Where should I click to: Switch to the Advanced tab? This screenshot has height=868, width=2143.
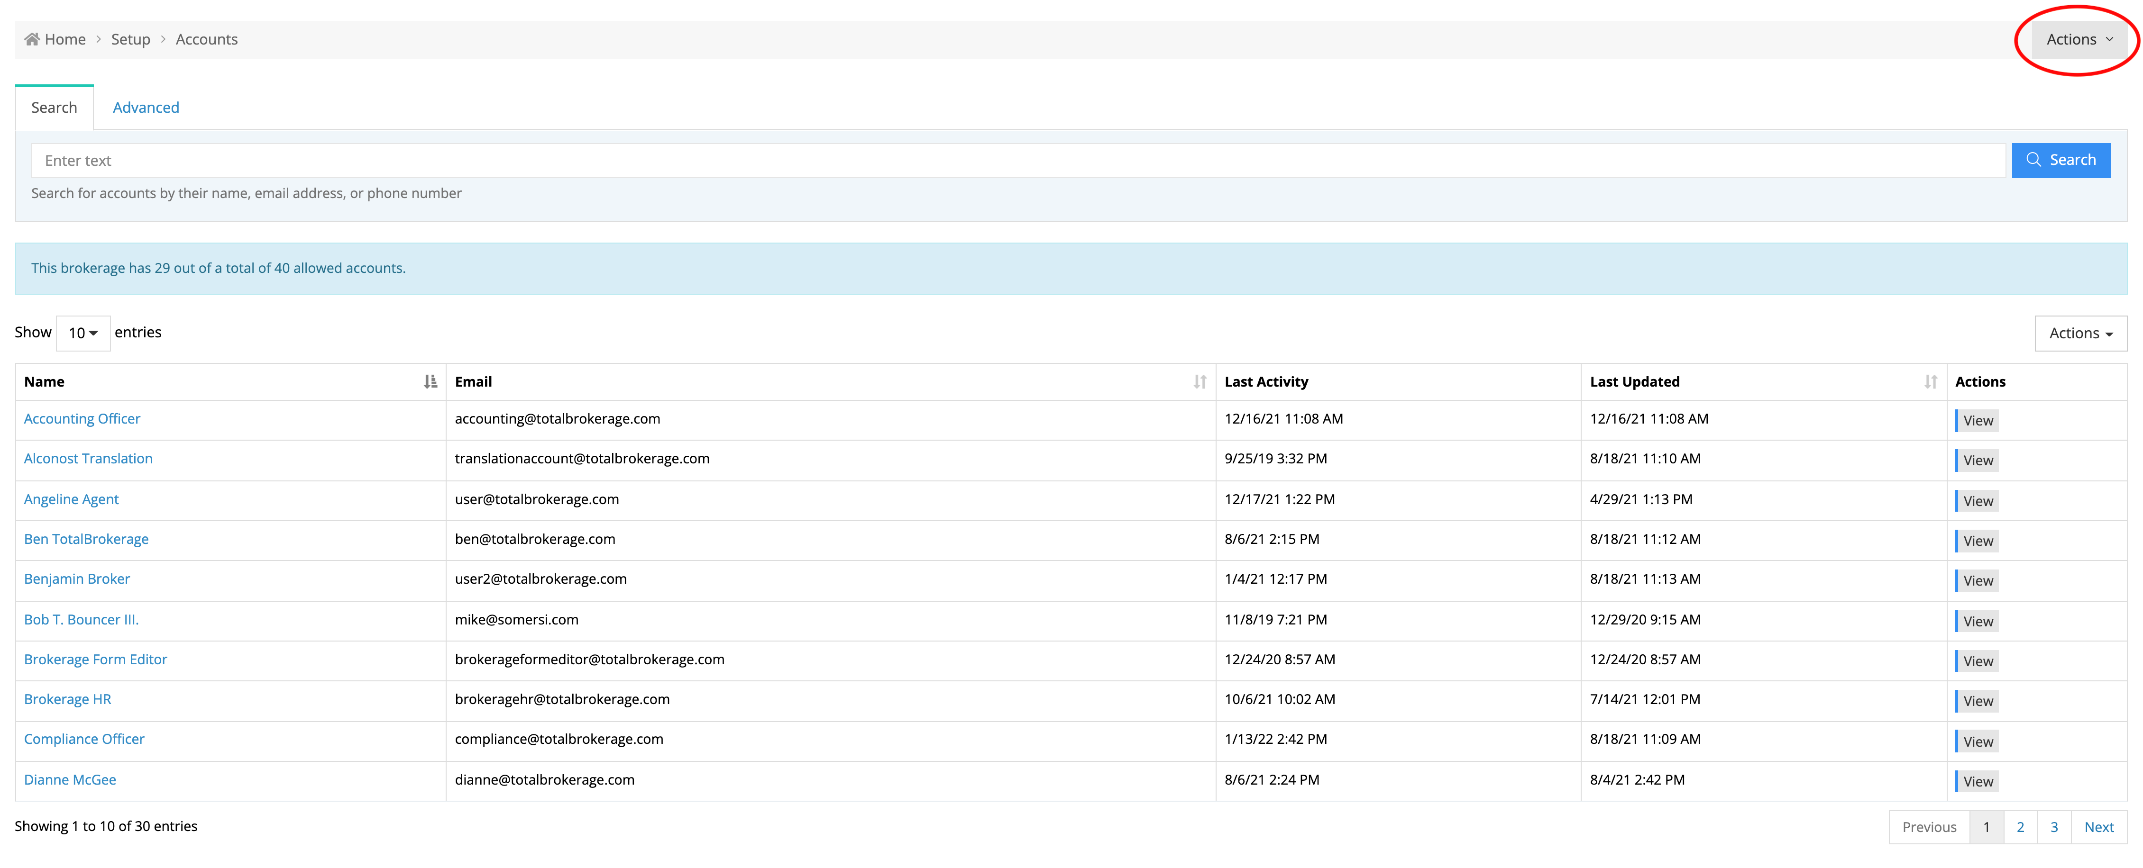pos(146,107)
